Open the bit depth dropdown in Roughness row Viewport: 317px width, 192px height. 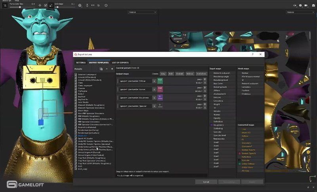point(199,99)
